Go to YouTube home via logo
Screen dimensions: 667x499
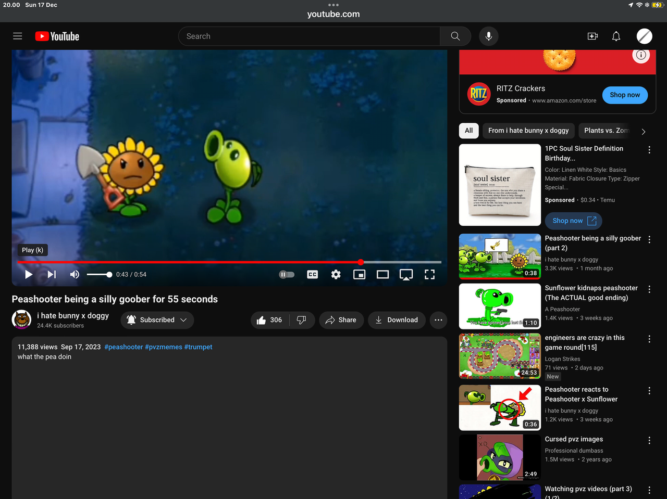[x=57, y=36]
